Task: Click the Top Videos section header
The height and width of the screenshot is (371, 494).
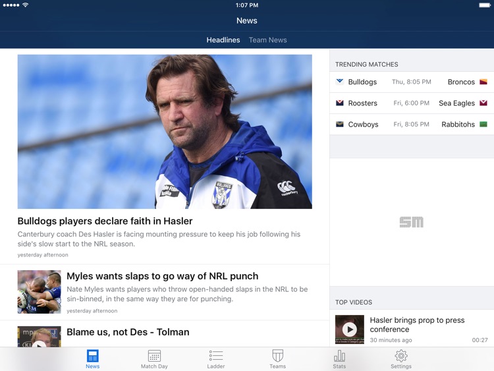Action: (354, 302)
